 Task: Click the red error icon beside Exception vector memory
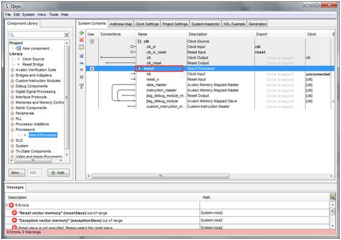14,220
